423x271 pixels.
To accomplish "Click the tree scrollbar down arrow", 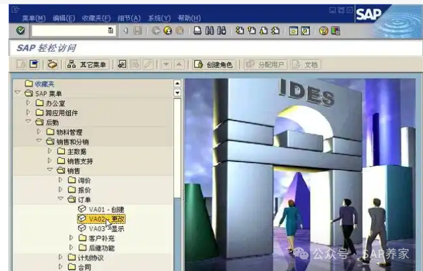I will click(177, 93).
